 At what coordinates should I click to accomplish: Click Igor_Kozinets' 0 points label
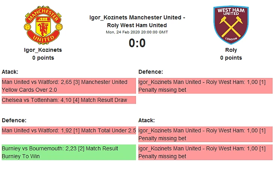(x=43, y=58)
